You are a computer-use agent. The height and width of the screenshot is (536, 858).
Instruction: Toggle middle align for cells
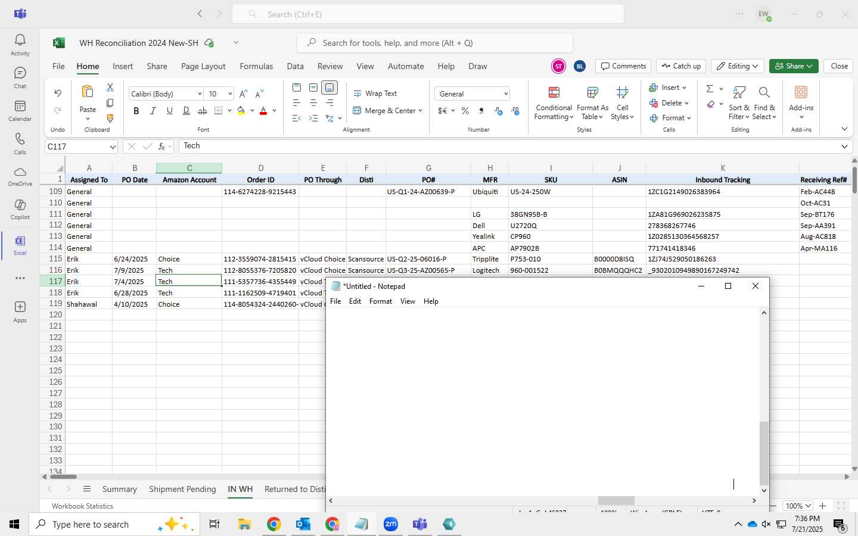313,88
